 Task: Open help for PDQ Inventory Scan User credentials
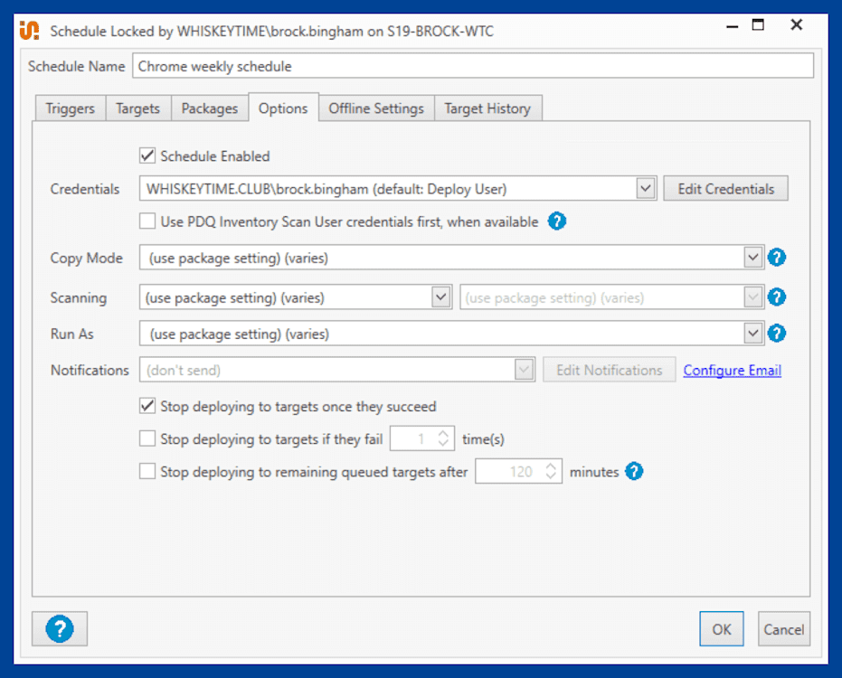[557, 221]
